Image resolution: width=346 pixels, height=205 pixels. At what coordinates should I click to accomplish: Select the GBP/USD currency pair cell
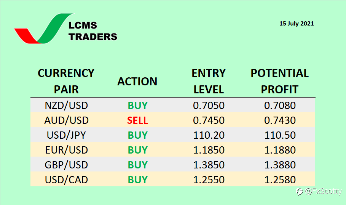tap(66, 165)
